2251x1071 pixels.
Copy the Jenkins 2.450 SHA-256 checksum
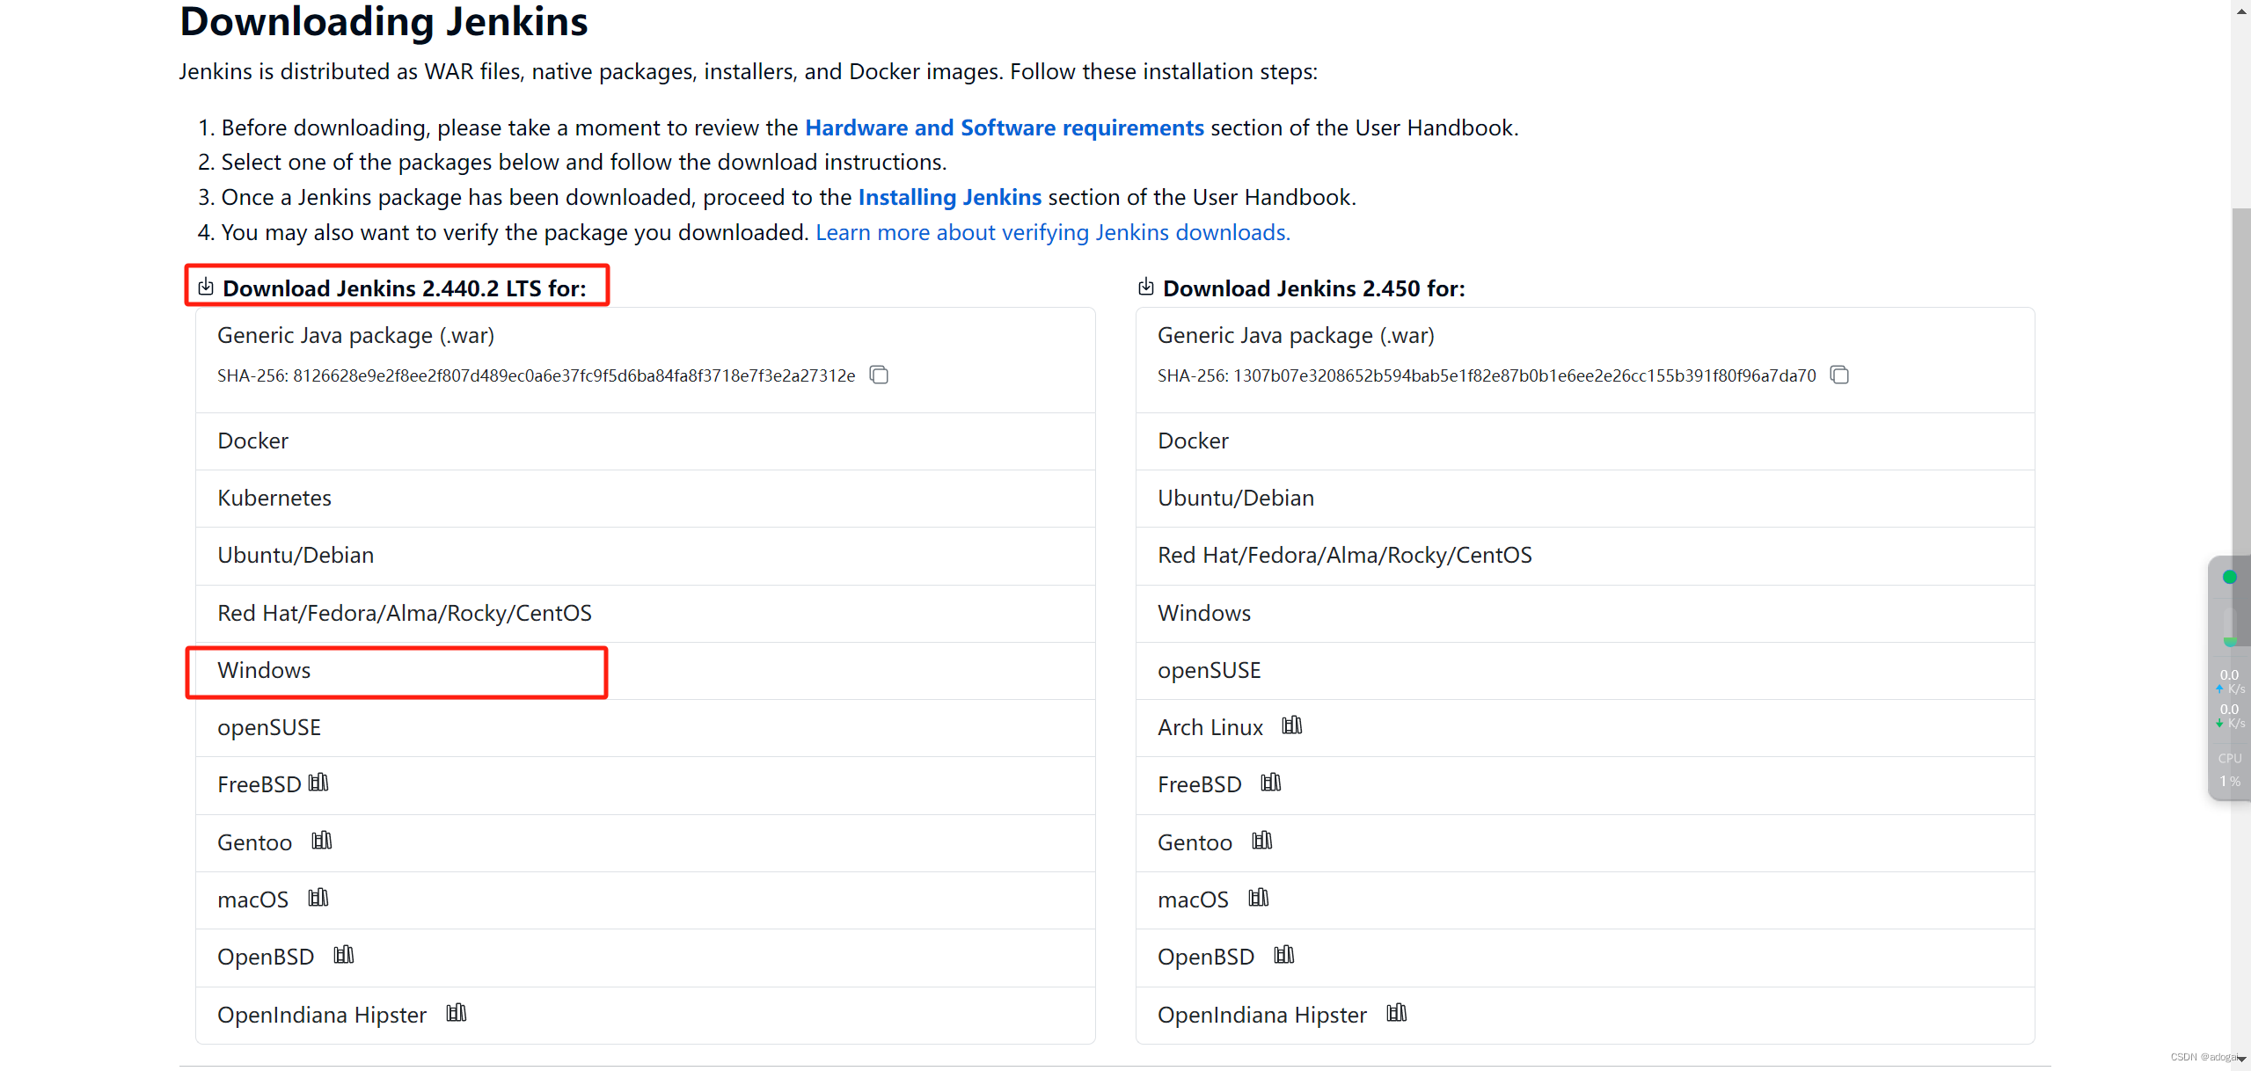point(1839,375)
